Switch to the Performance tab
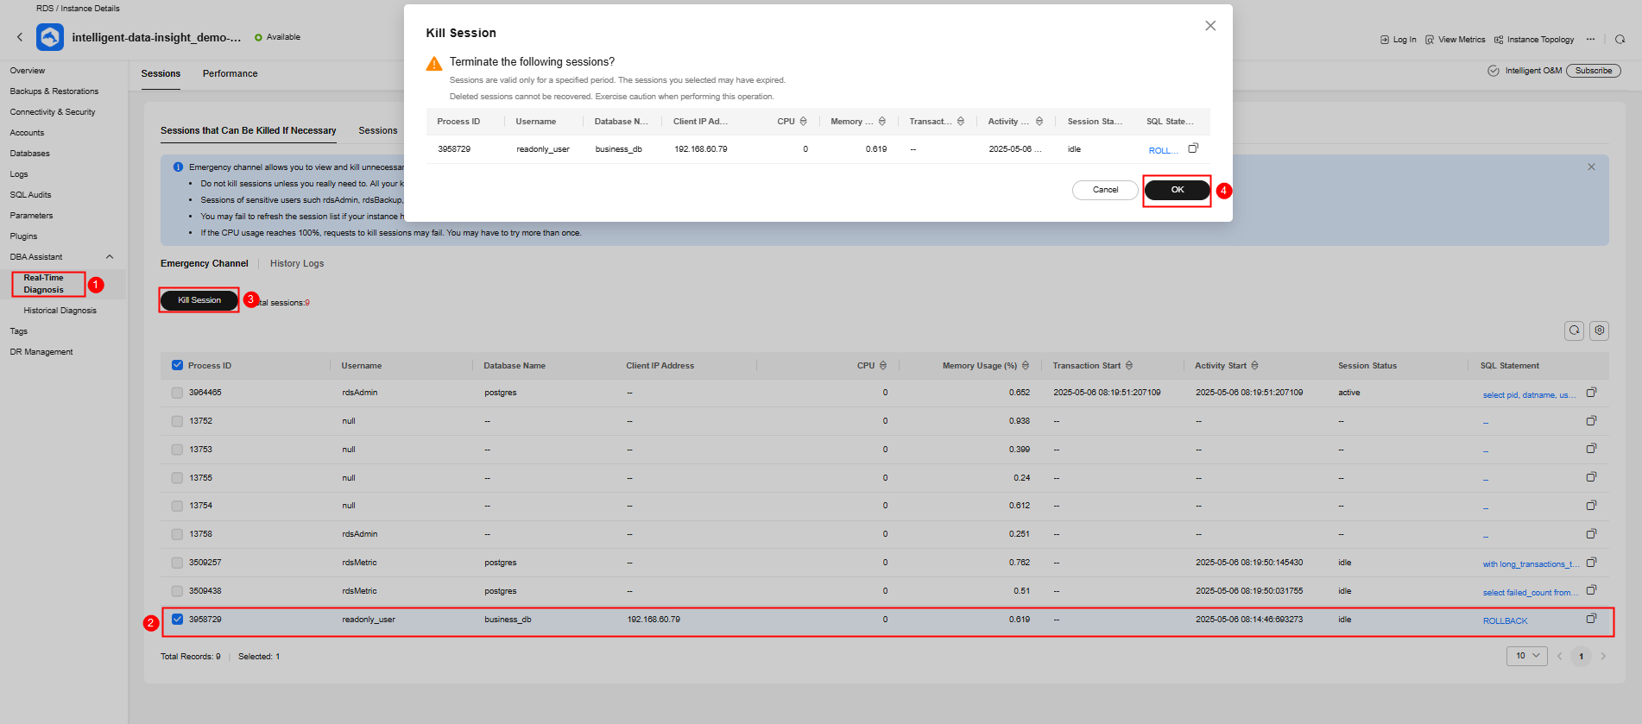This screenshot has width=1642, height=724. (x=230, y=73)
